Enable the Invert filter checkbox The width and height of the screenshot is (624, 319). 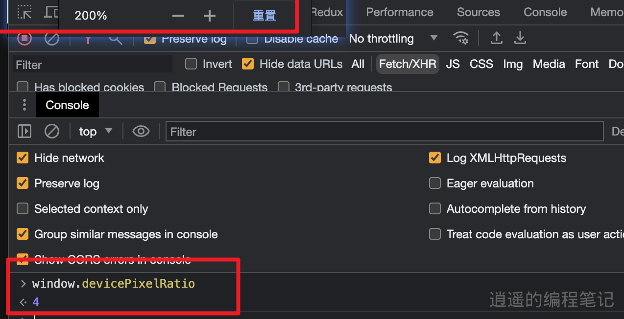point(192,64)
